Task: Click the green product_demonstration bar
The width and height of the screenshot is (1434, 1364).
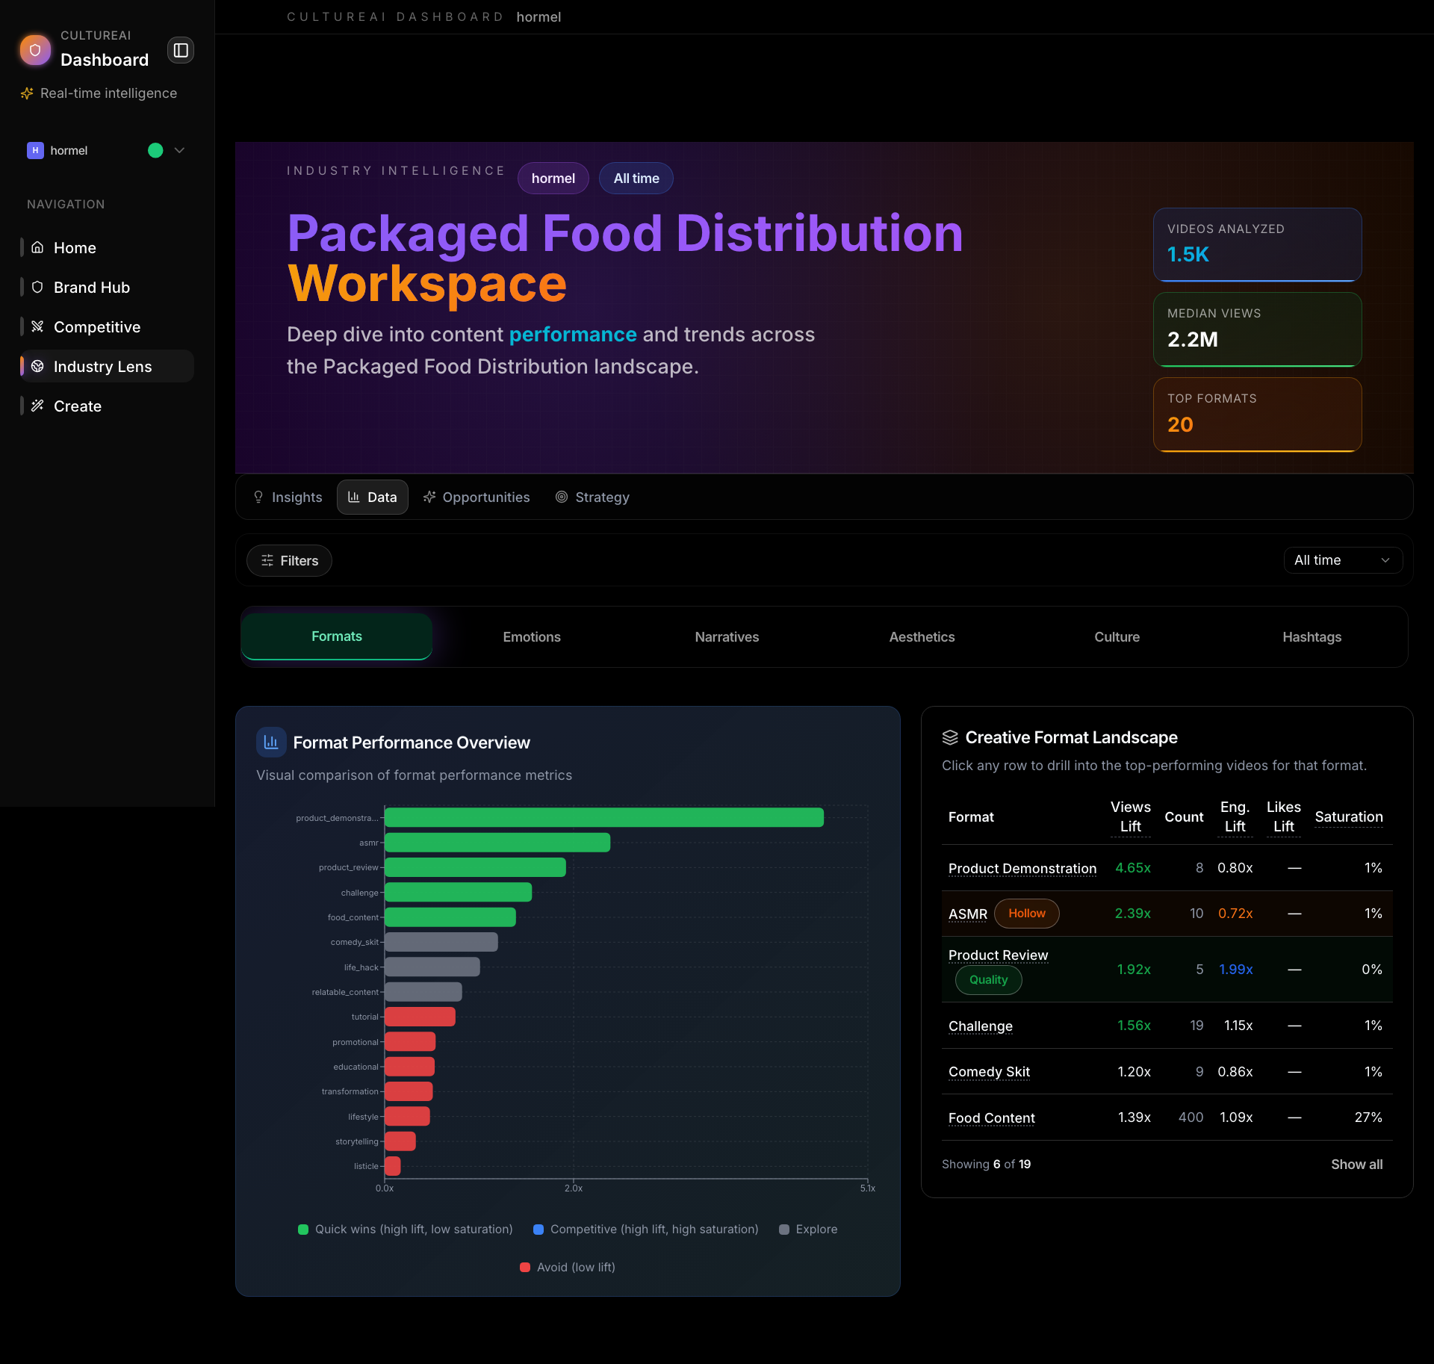Action: tap(603, 818)
